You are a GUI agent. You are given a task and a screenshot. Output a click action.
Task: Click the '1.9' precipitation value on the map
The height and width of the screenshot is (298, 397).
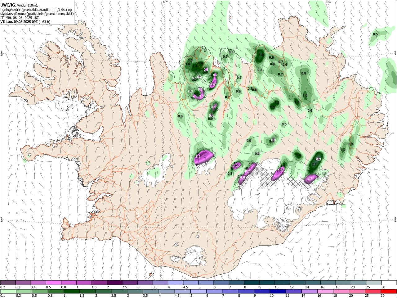(261, 55)
